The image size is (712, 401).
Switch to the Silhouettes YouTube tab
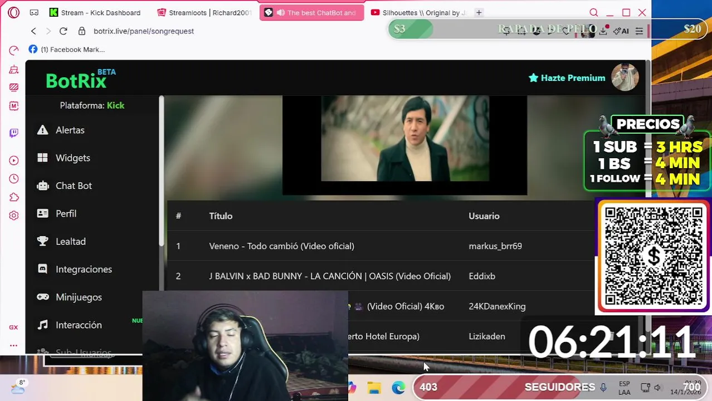pos(418,12)
